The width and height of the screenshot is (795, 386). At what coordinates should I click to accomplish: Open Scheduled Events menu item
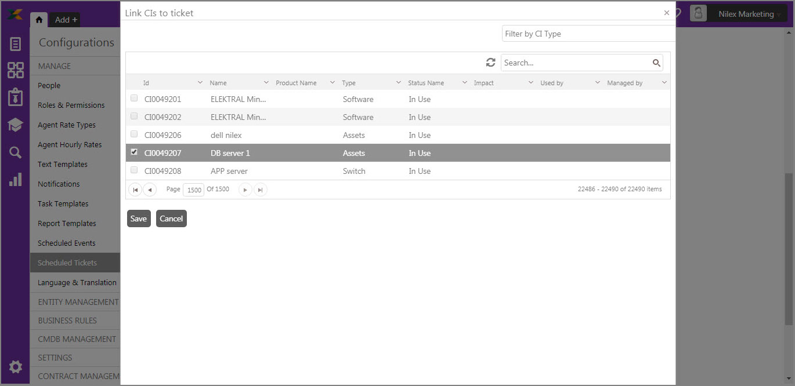(67, 243)
